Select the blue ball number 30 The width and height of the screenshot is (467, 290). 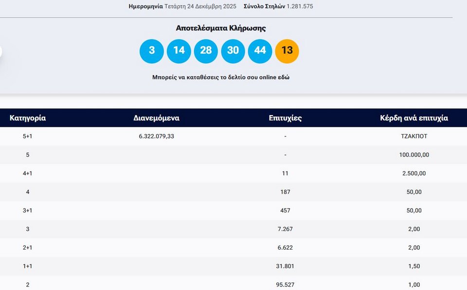tap(233, 51)
